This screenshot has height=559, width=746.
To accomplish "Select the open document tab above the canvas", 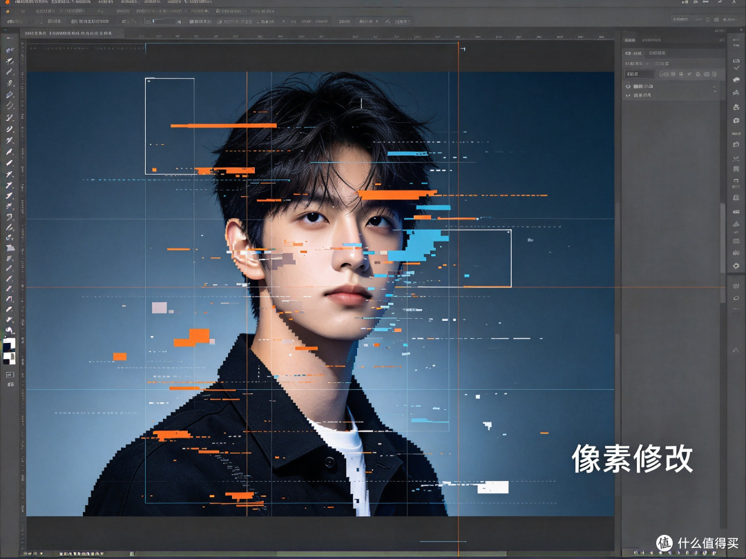I will click(72, 33).
